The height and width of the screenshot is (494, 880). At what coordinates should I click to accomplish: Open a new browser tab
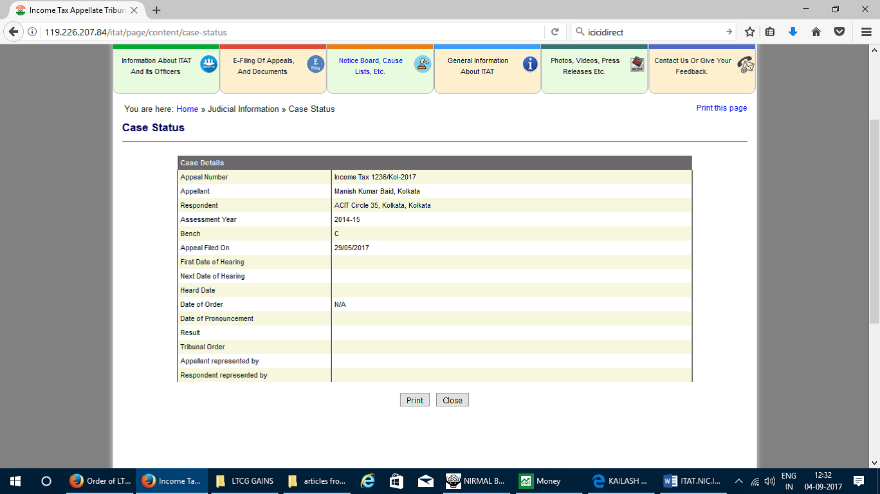pos(156,10)
